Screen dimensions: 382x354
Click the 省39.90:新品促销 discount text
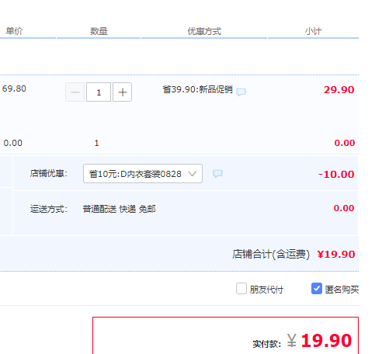click(x=198, y=89)
